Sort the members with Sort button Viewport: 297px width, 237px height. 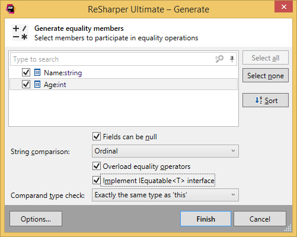[x=266, y=100]
